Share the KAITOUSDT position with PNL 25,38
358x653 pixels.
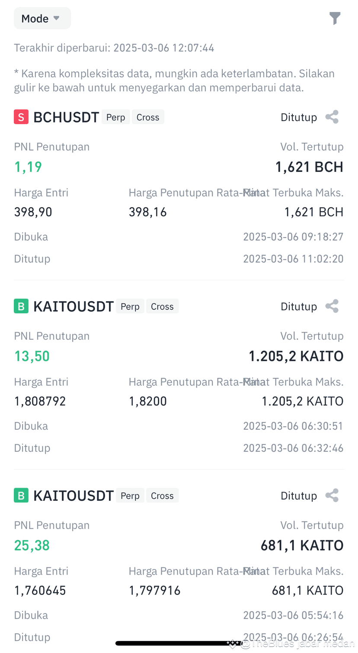pos(332,495)
